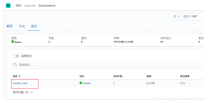Toggle the 系统索引 switch
Image resolution: width=209 pixels, height=103 pixels.
tap(15, 56)
